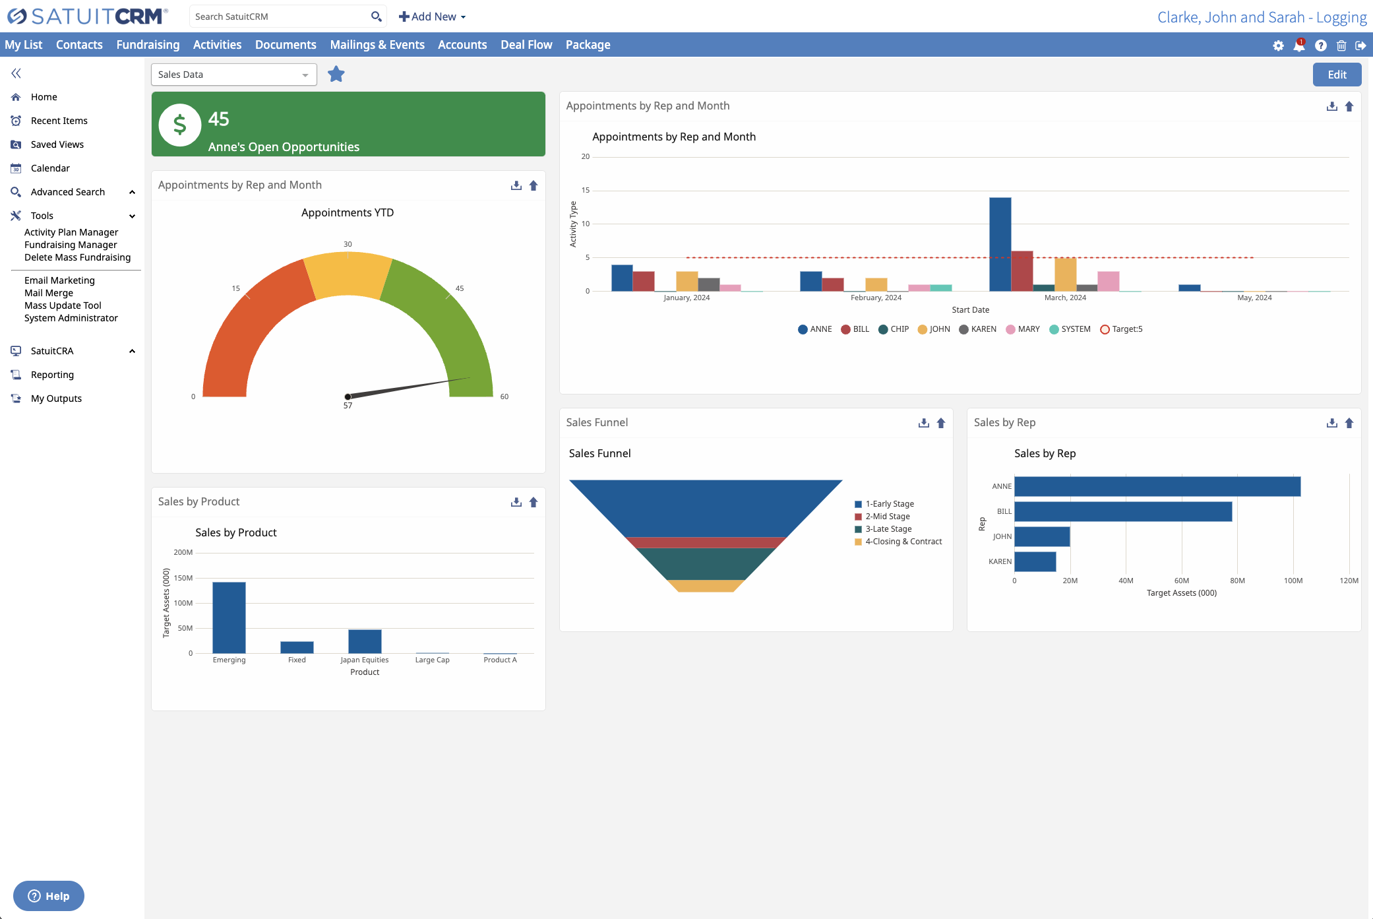Click the Edit button
Image resolution: width=1373 pixels, height=919 pixels.
click(x=1337, y=75)
